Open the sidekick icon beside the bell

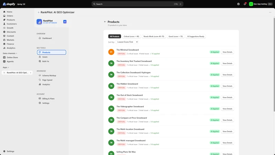tap(238, 4)
